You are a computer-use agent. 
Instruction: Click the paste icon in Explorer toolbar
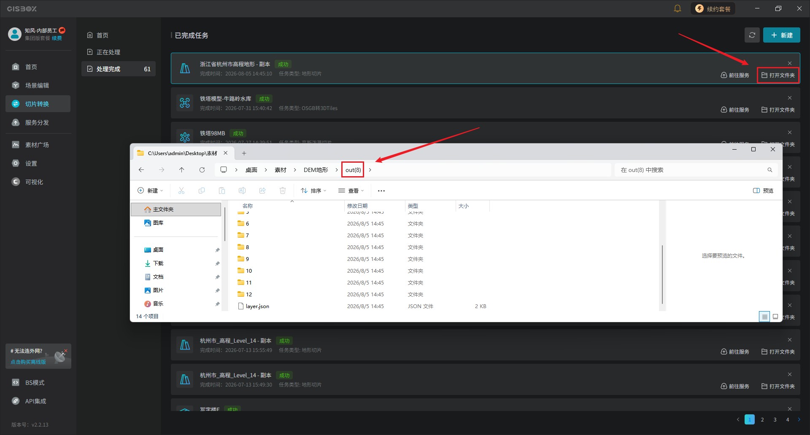tap(222, 191)
